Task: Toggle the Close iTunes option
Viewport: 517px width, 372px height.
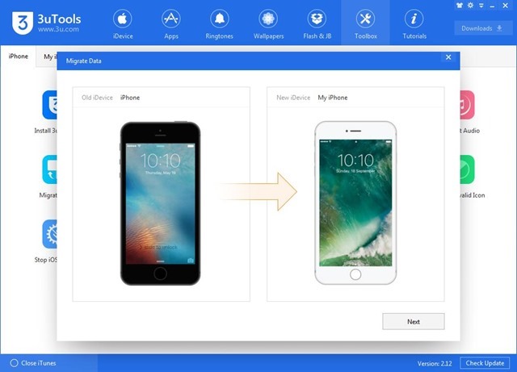Action: [32, 363]
